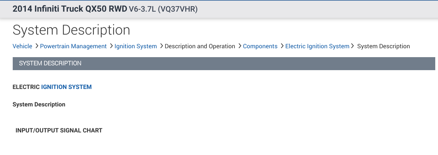Image resolution: width=438 pixels, height=155 pixels.
Task: Click the large System Description page heading
Action: tap(71, 30)
